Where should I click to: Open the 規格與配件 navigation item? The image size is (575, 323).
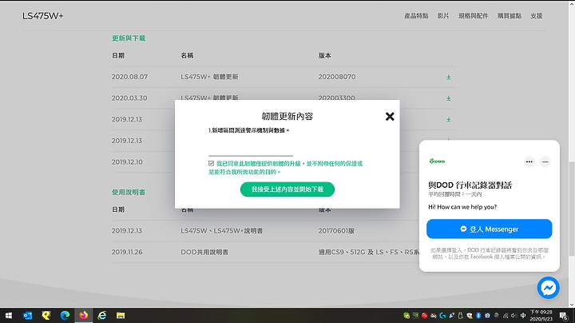click(x=473, y=16)
